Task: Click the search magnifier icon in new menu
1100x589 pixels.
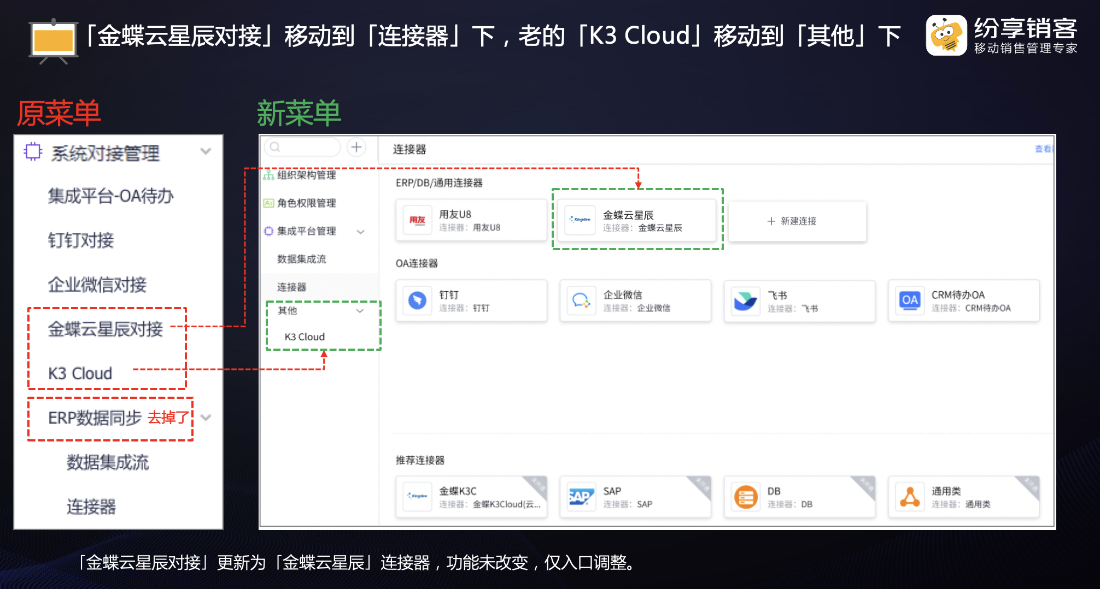Action: (x=275, y=147)
